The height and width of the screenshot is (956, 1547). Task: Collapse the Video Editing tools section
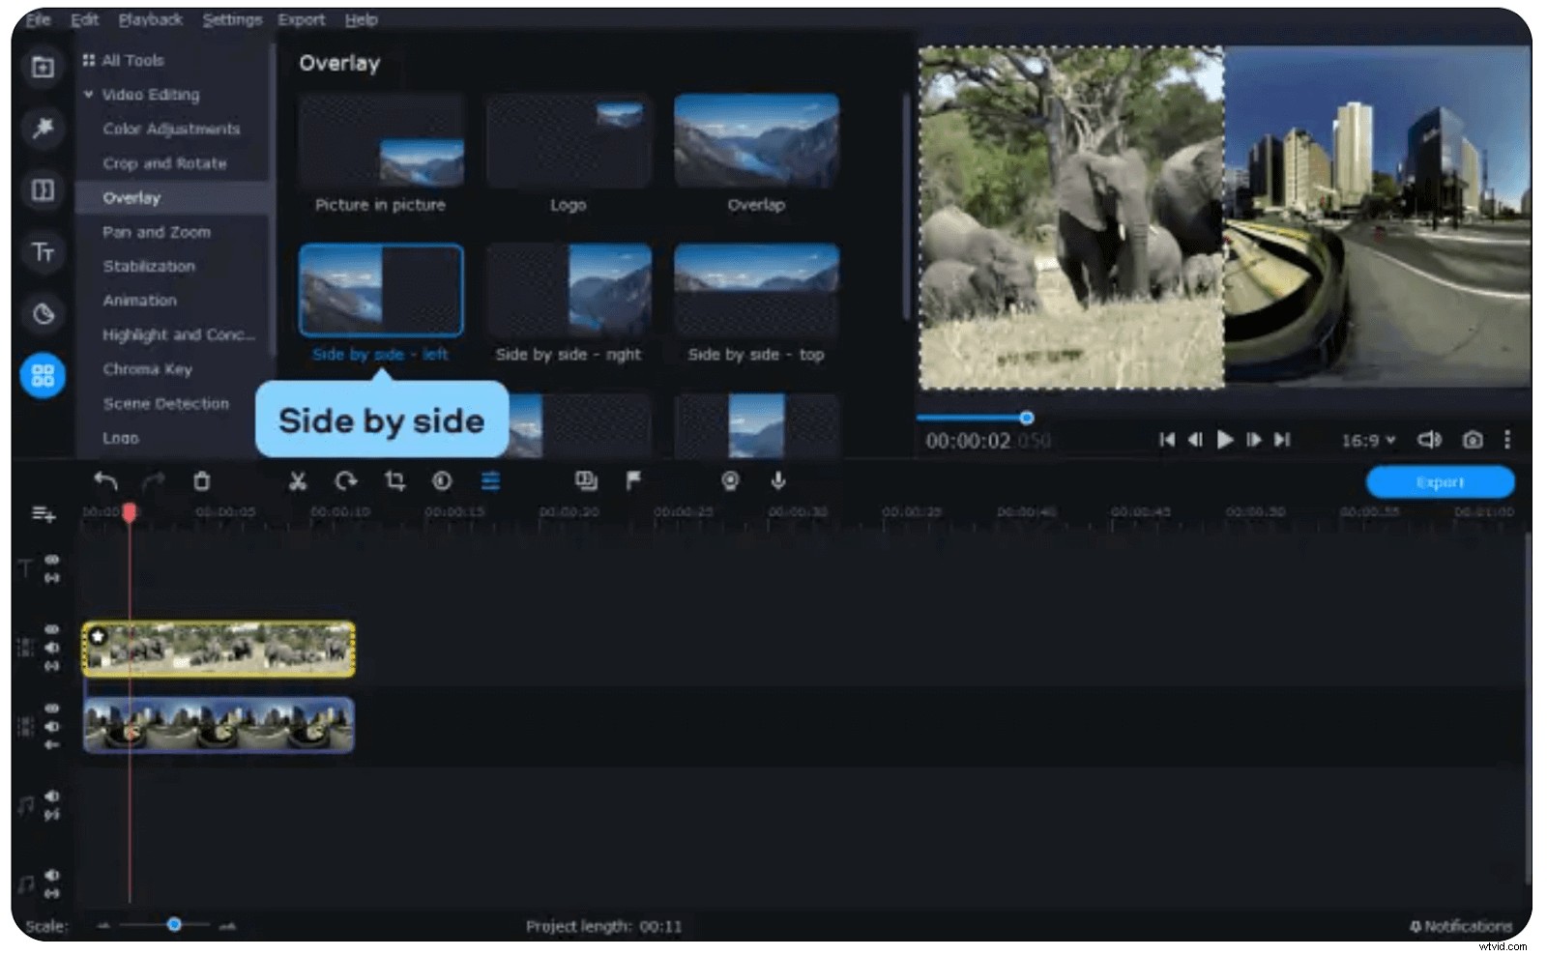click(x=88, y=95)
